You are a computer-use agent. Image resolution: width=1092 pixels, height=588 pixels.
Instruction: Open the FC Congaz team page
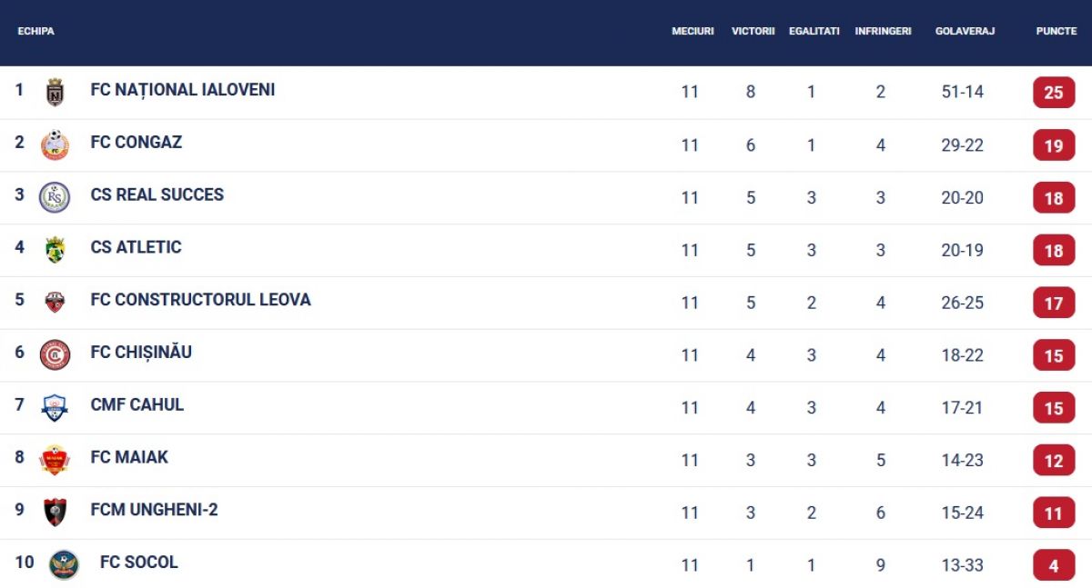pyautogui.click(x=136, y=143)
